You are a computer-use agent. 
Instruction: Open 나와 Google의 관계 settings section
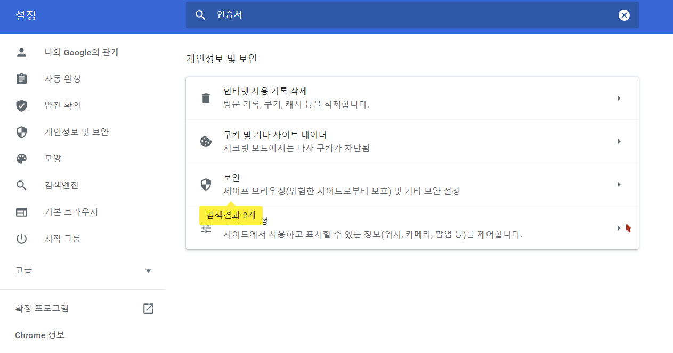pos(82,52)
